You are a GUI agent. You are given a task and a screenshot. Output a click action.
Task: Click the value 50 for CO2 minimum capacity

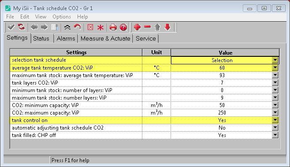(x=222, y=105)
